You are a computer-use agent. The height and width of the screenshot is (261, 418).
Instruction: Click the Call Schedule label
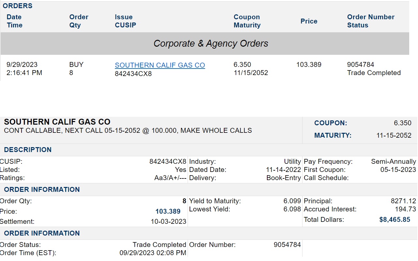(x=326, y=178)
